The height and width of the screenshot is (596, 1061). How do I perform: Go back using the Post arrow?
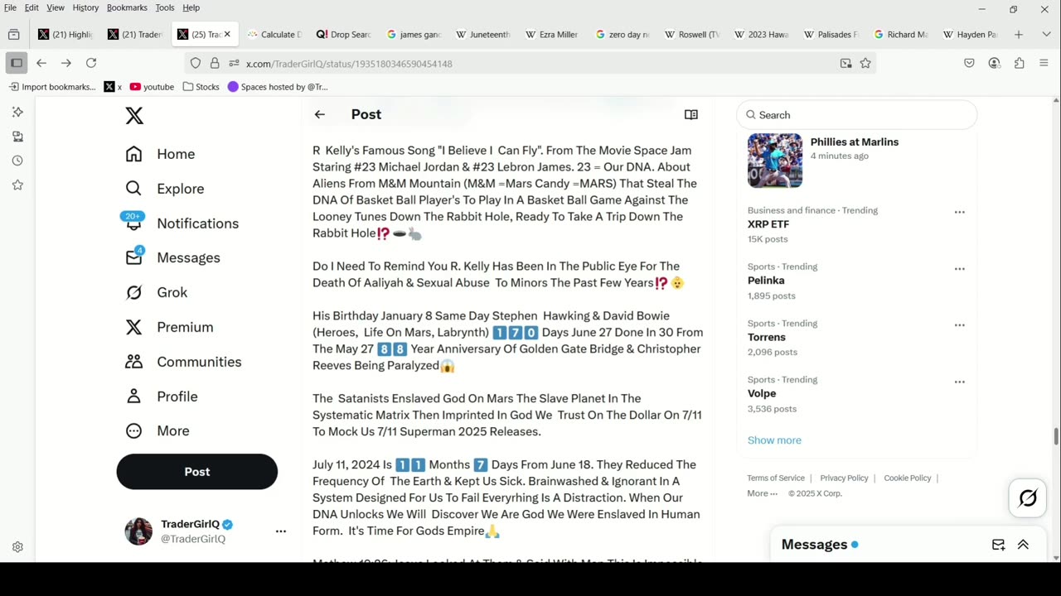click(x=319, y=115)
